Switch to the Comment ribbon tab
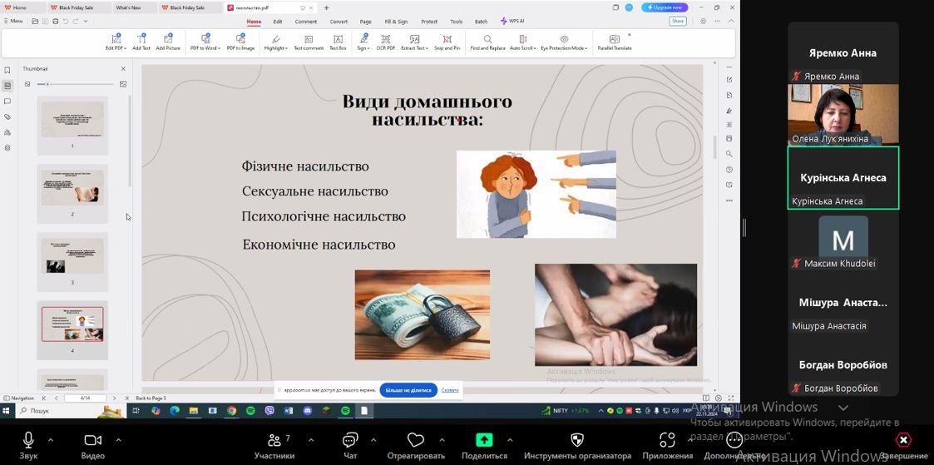 point(305,22)
